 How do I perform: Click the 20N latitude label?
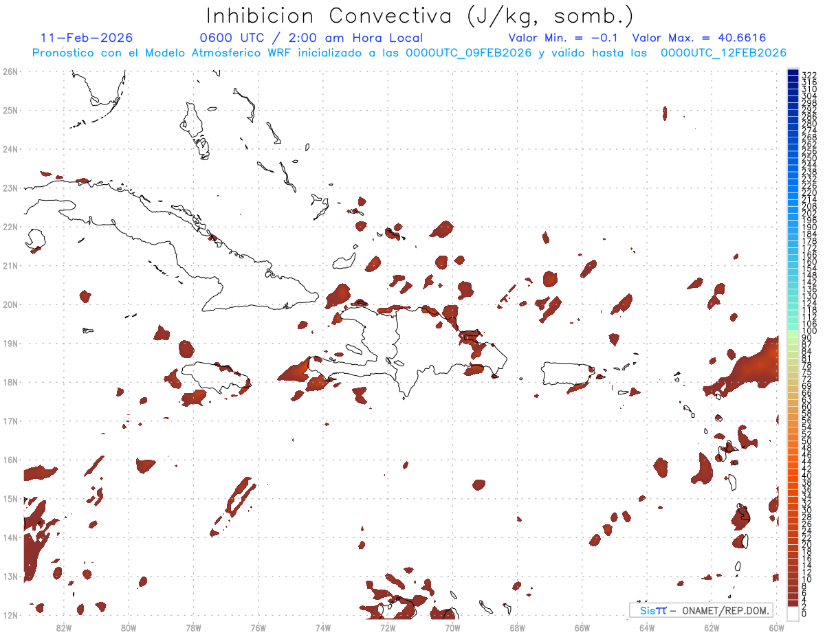pyautogui.click(x=10, y=304)
